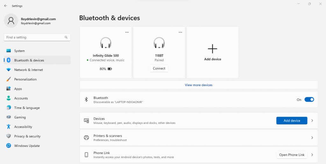Select Network & internet in sidebar

37,70
